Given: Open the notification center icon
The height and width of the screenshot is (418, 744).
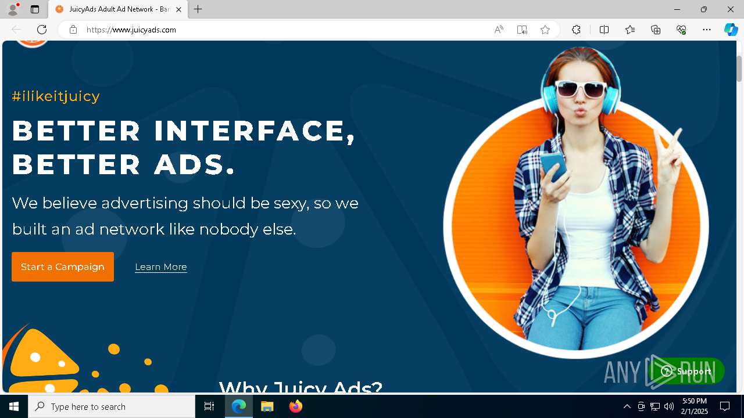Looking at the screenshot, I should (x=725, y=406).
